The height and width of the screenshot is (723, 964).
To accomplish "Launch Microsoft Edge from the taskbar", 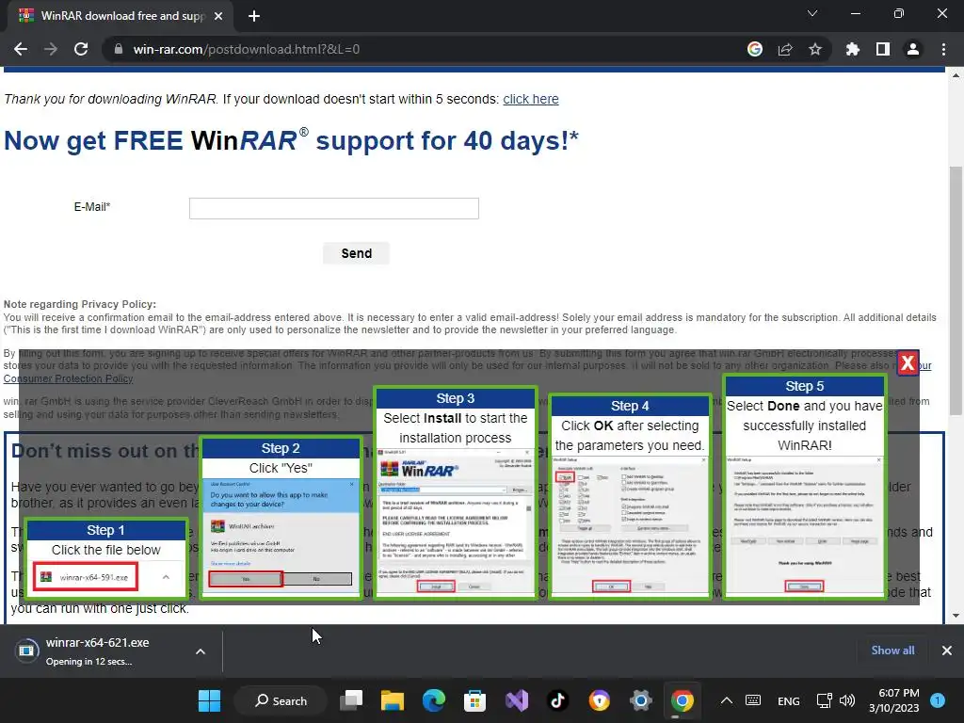I will point(433,700).
